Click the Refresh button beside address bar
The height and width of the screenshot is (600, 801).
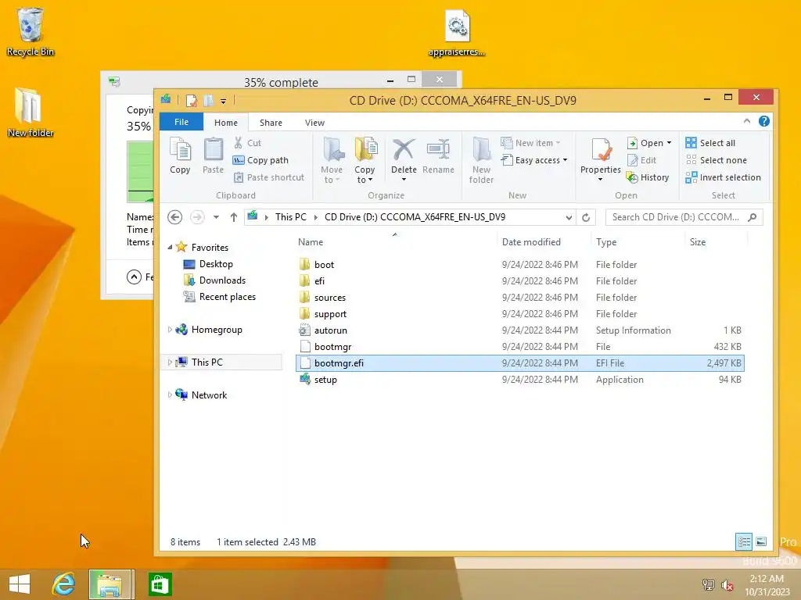tap(586, 217)
